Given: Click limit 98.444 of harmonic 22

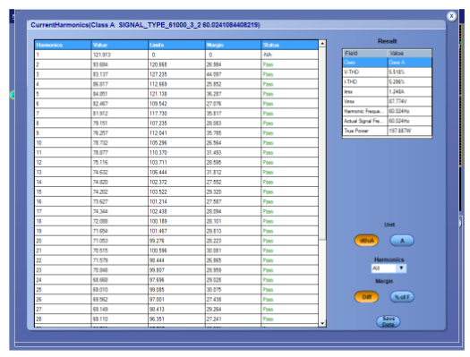Looking at the screenshot, I should pos(157,260).
